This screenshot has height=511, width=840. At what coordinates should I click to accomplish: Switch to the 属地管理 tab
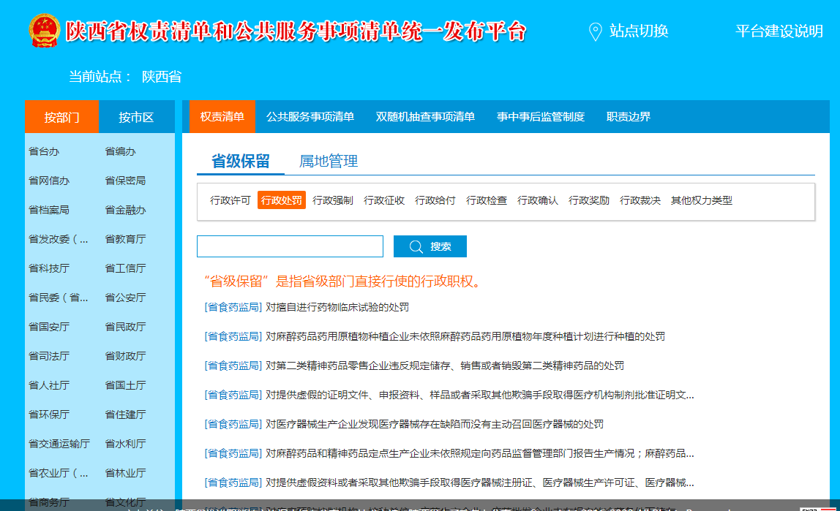[x=329, y=162]
